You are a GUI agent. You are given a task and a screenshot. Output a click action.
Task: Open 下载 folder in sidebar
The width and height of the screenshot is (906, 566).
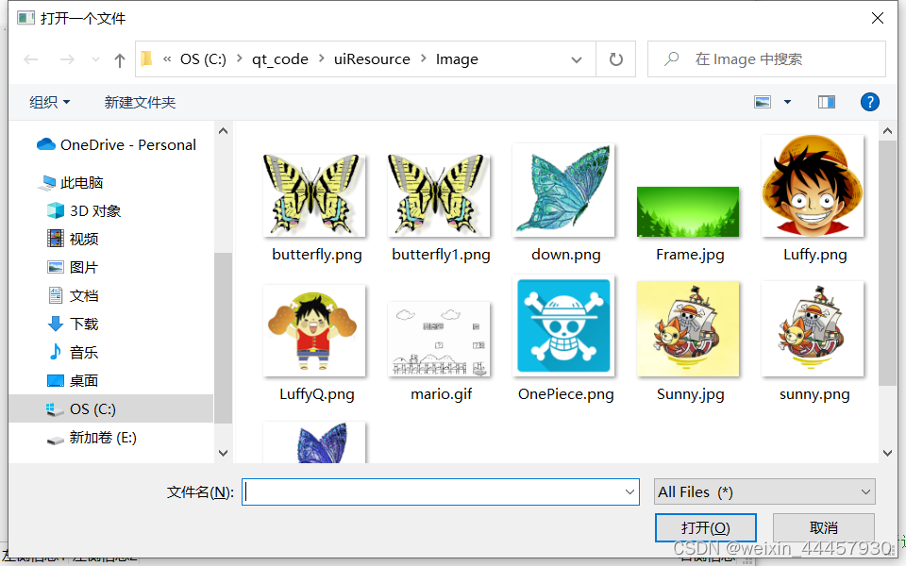click(x=73, y=324)
